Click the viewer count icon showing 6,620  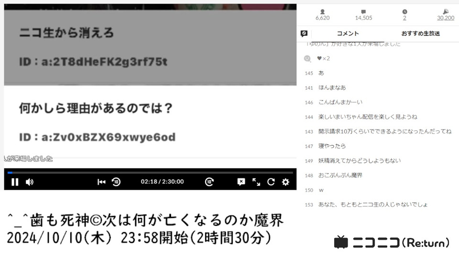322,11
